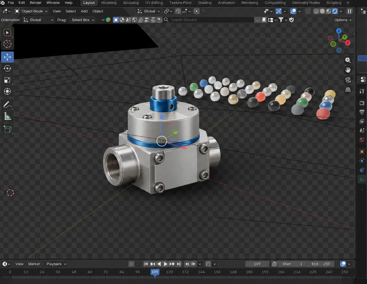Viewport: 367px width, 284px height.
Task: Select the Transform tool
Action: 7,91
